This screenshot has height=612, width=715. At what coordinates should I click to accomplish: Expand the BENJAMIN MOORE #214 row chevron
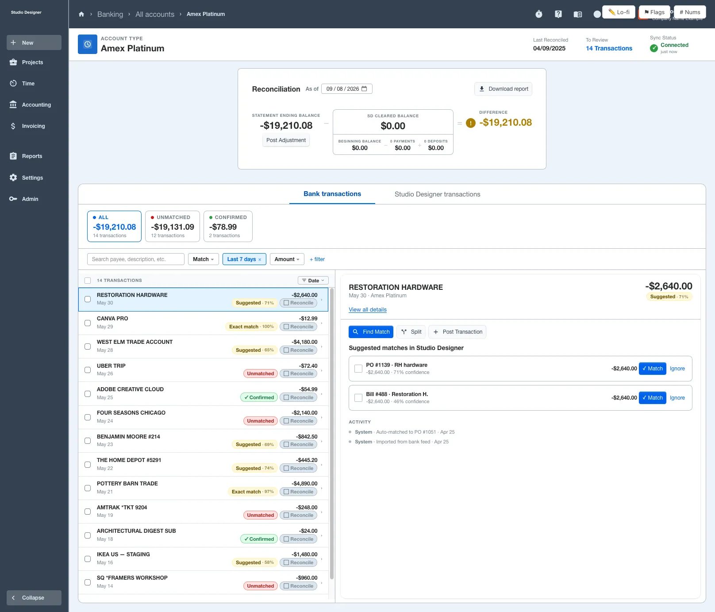point(322,441)
